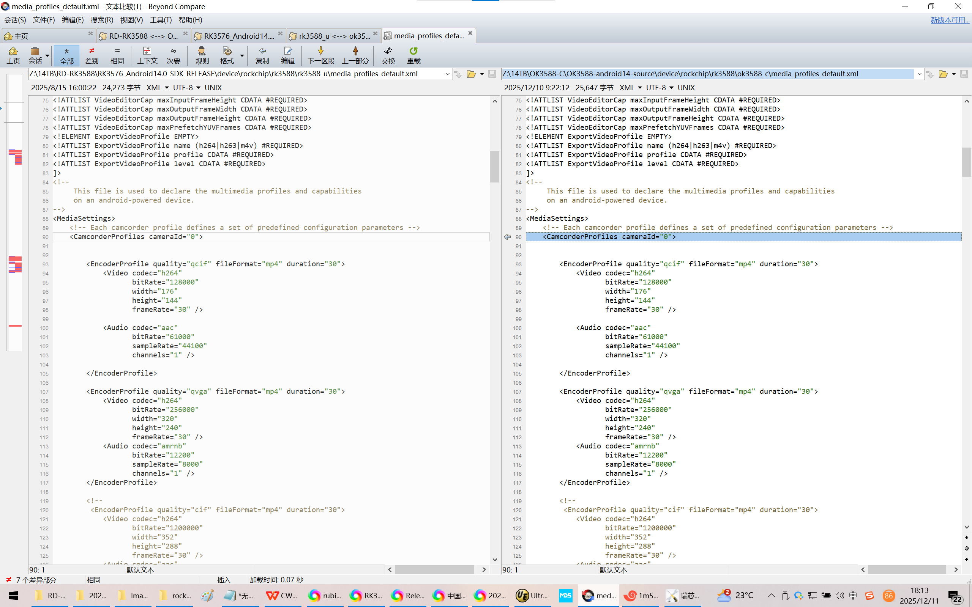The height and width of the screenshot is (607, 972).
Task: Open left pane file browse folder icon
Action: click(x=471, y=74)
